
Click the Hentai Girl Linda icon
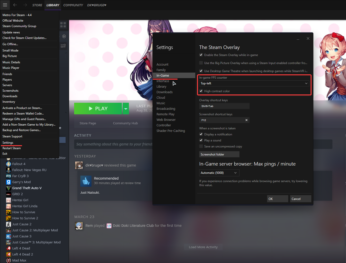(x=9, y=206)
